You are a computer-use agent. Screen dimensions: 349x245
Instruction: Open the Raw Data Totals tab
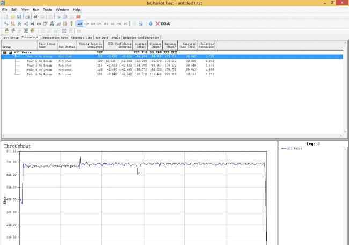click(x=107, y=38)
